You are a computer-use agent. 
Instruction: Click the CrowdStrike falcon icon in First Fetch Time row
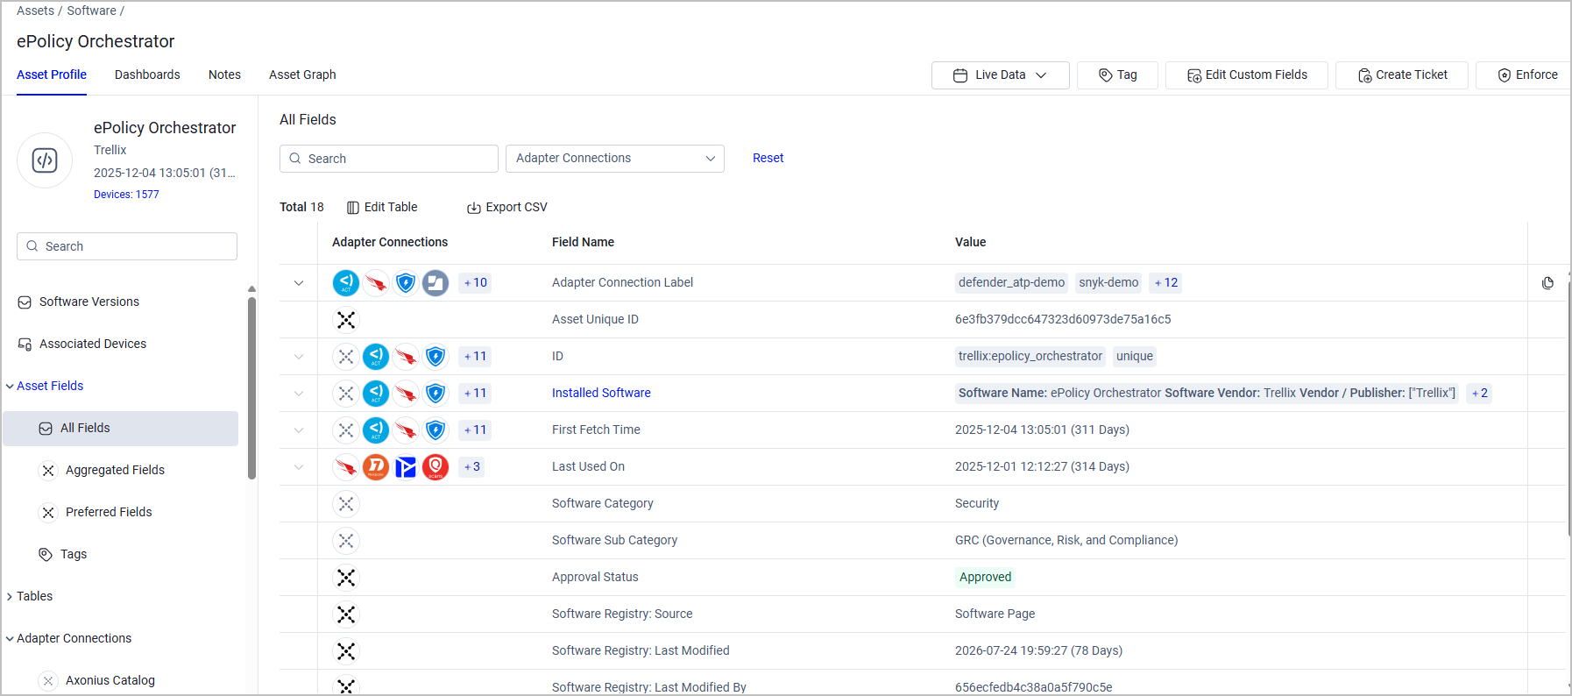coord(406,430)
